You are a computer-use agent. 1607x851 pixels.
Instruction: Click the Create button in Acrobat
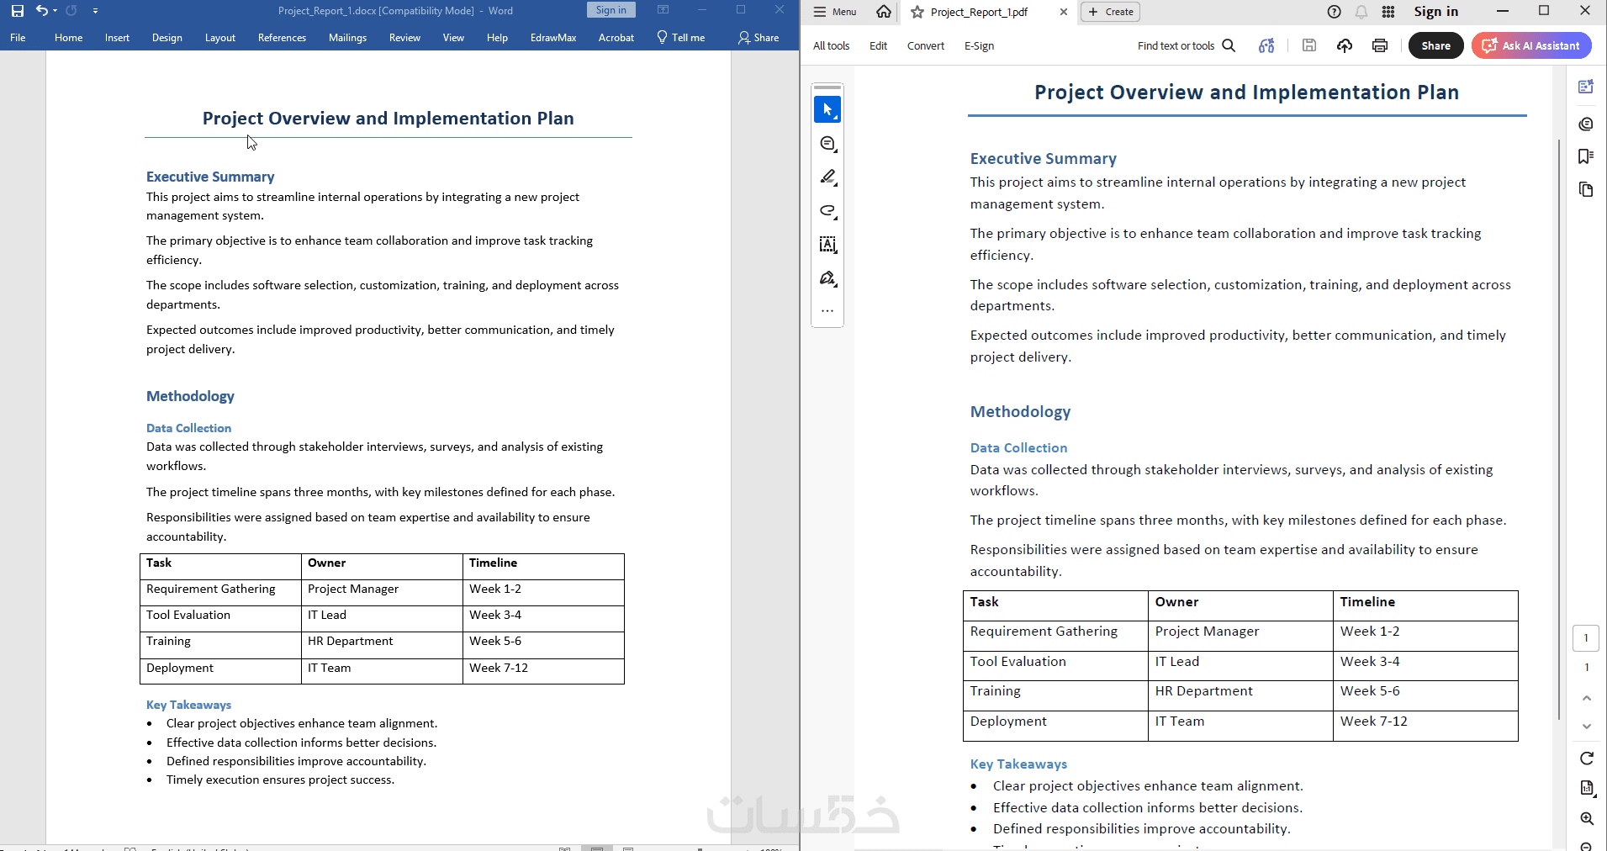[1111, 12]
